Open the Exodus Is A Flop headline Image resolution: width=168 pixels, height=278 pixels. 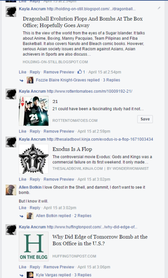pos(72,149)
